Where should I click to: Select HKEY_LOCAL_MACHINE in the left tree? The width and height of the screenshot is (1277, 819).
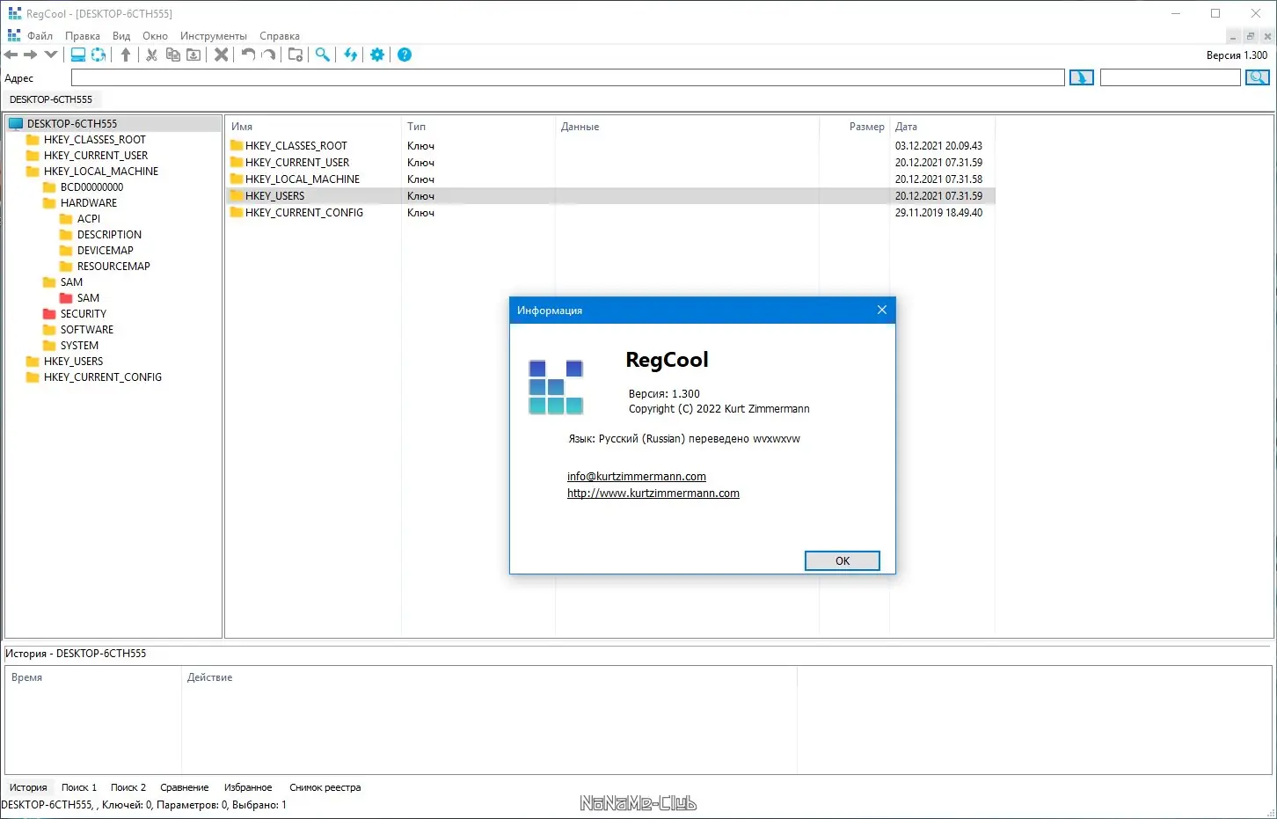click(101, 172)
